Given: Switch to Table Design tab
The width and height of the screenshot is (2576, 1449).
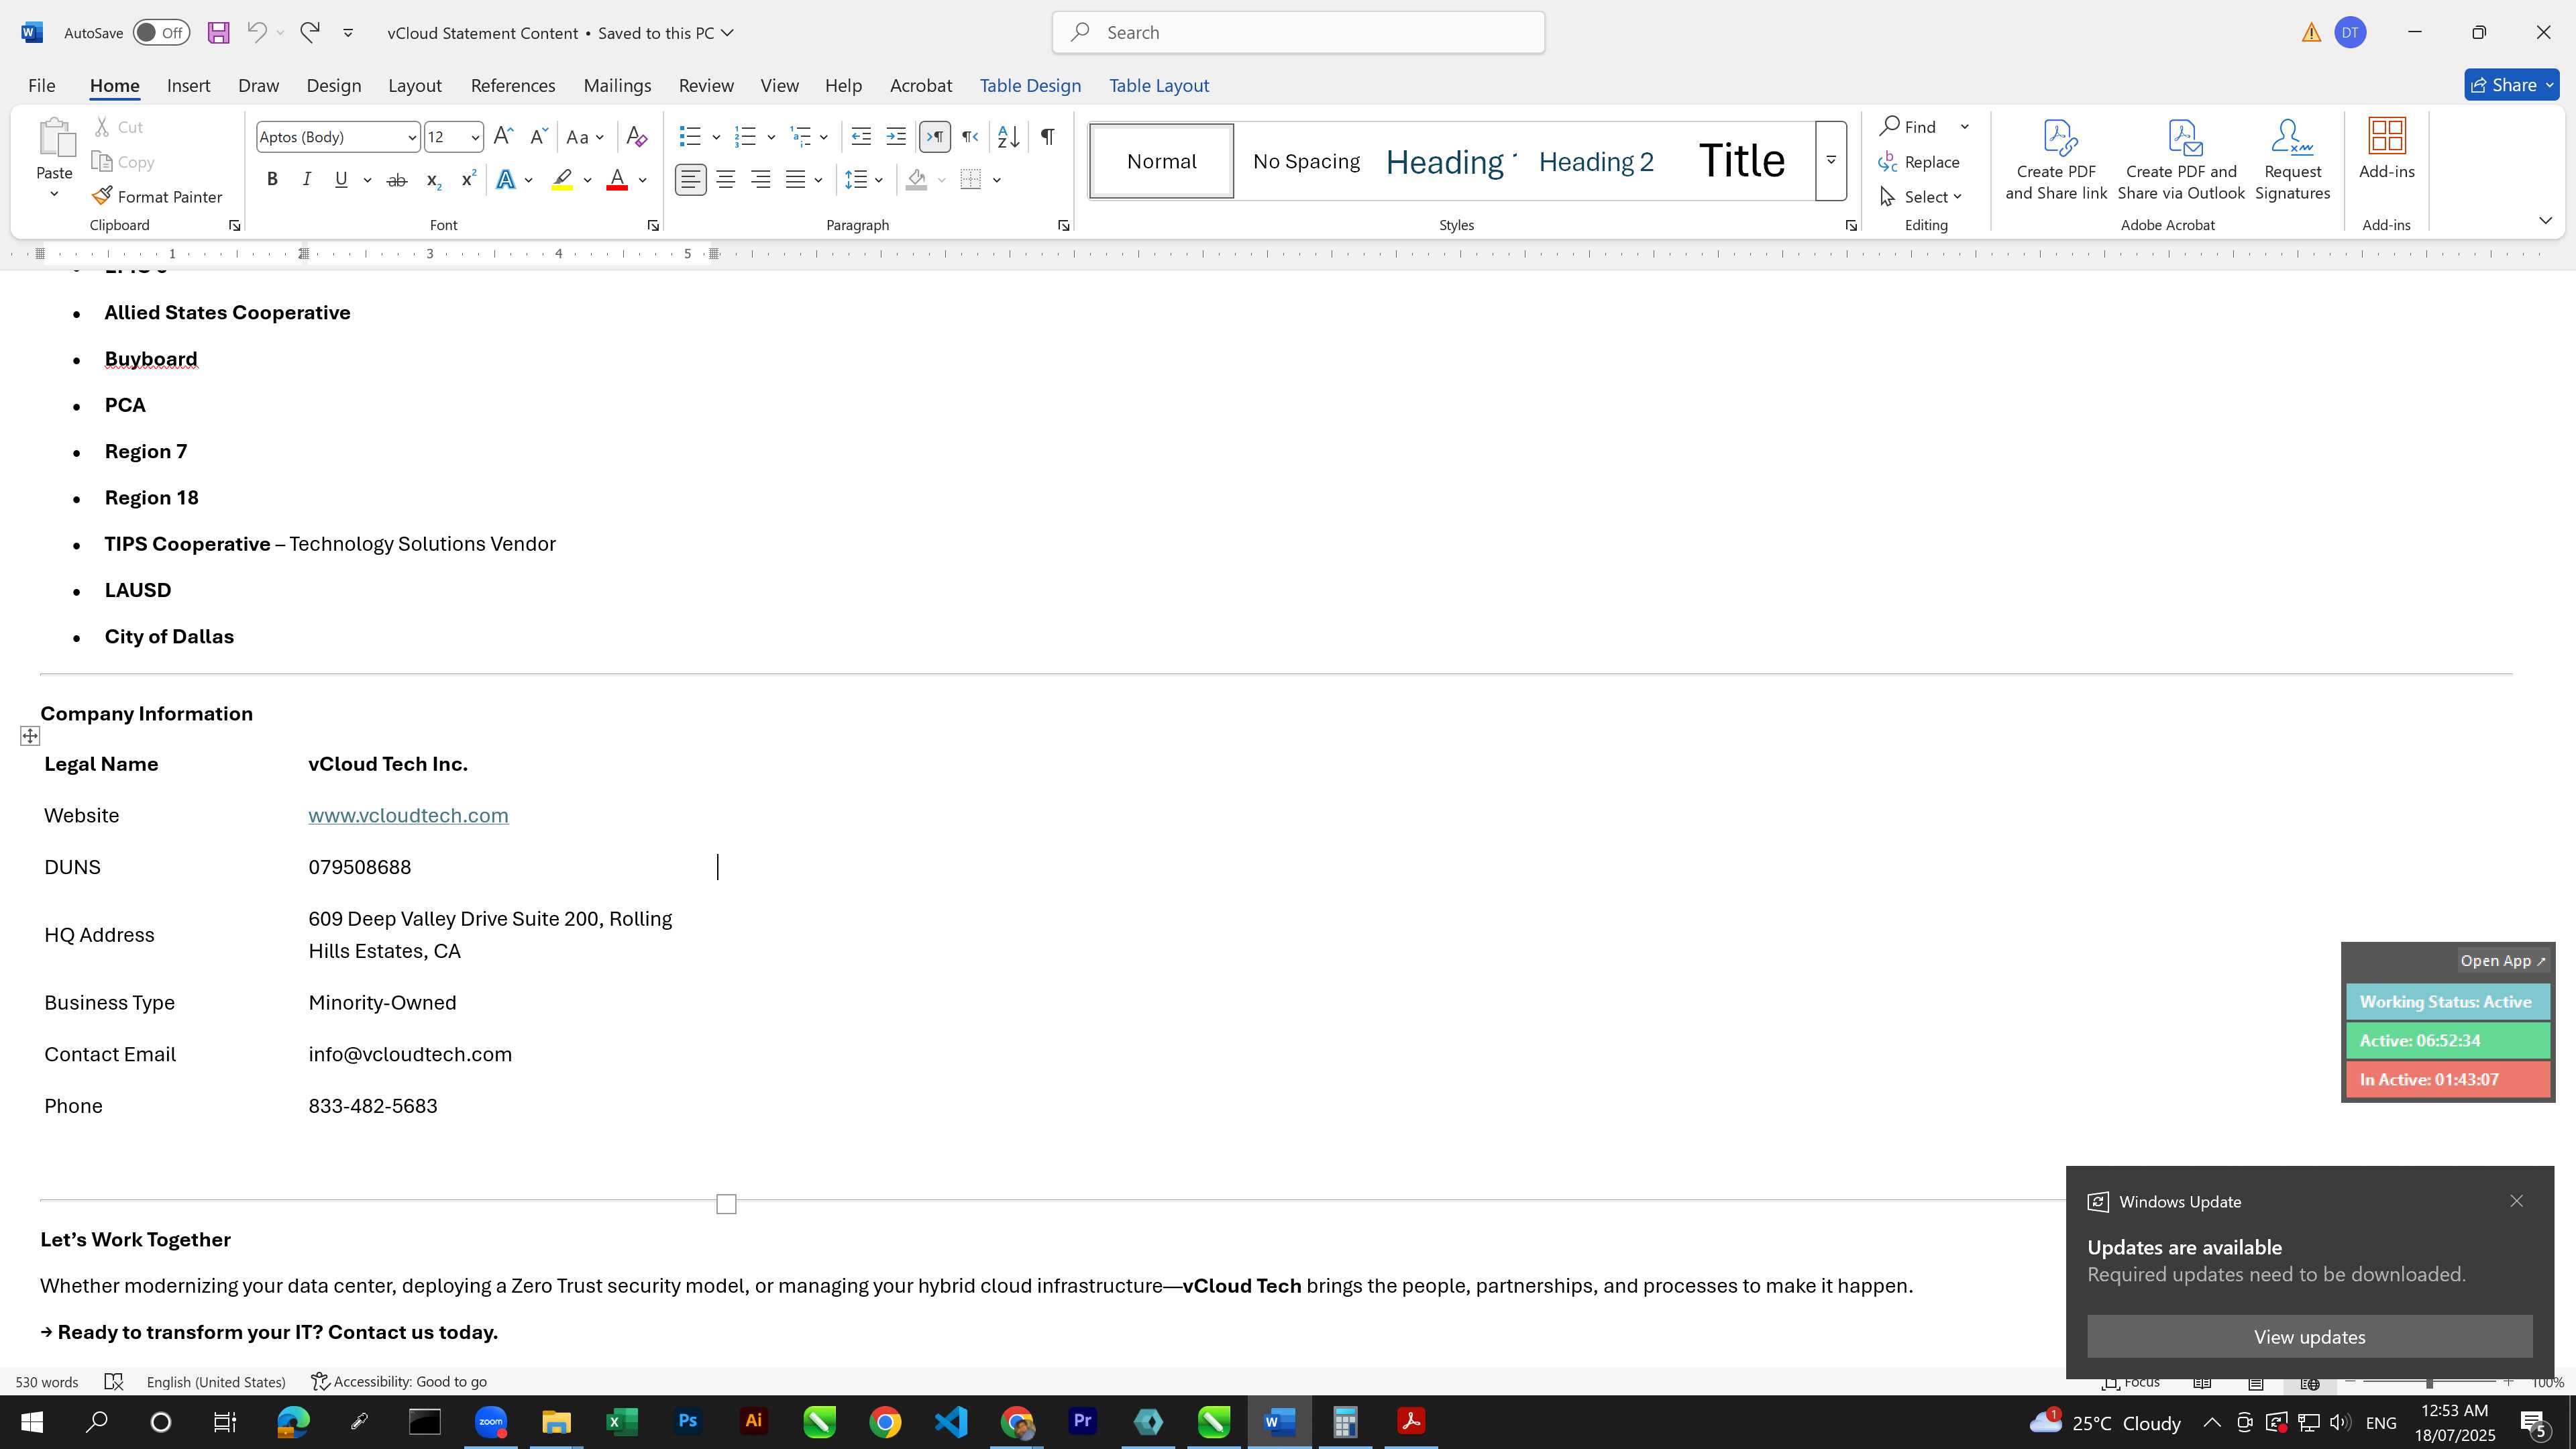Looking at the screenshot, I should tap(1030, 86).
